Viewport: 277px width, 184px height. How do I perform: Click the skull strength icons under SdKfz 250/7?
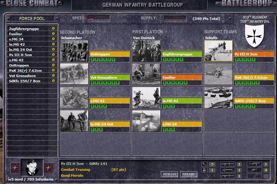(x=245, y=106)
